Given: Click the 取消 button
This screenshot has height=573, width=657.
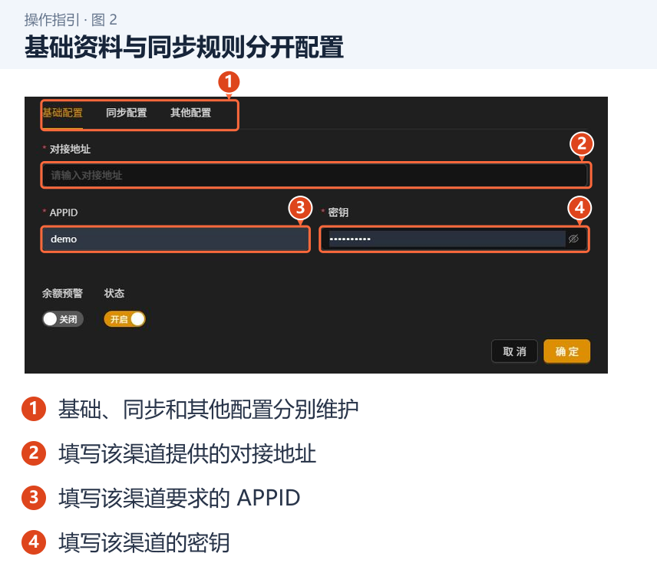Looking at the screenshot, I should click(514, 351).
